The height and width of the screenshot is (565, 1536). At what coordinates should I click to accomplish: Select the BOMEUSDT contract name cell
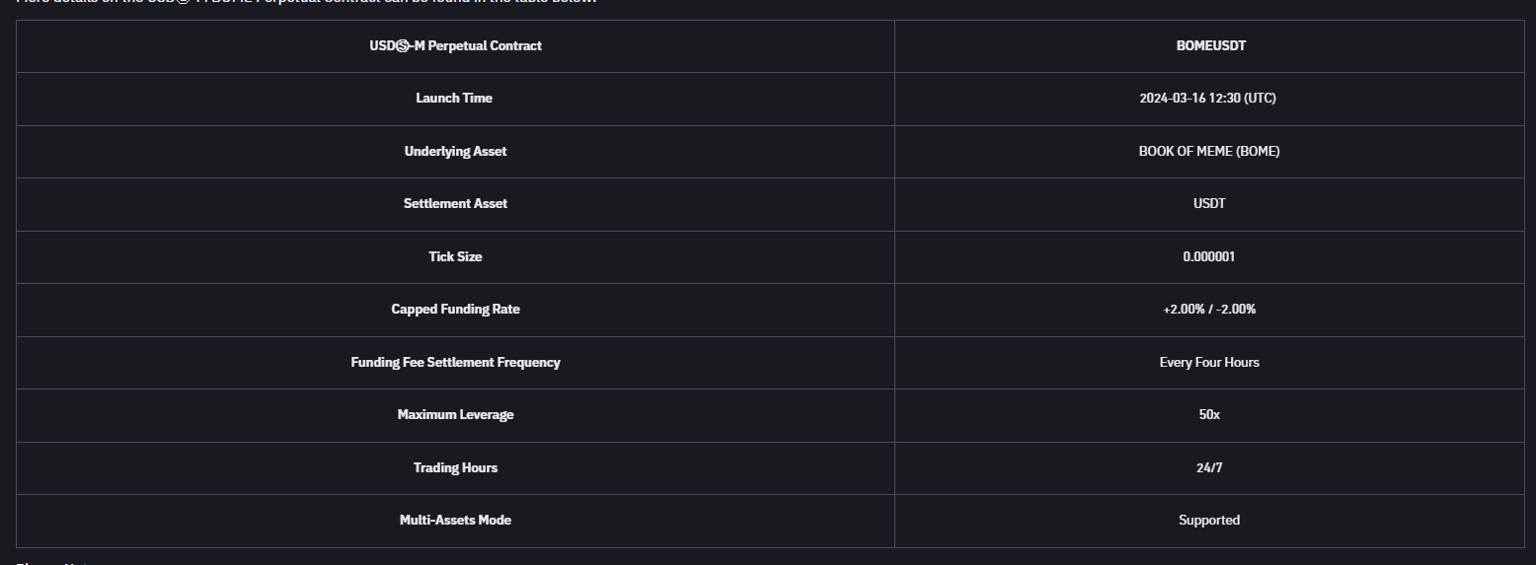pyautogui.click(x=1209, y=45)
